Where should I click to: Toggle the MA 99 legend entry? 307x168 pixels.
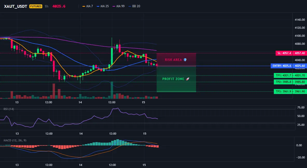[x=118, y=6]
